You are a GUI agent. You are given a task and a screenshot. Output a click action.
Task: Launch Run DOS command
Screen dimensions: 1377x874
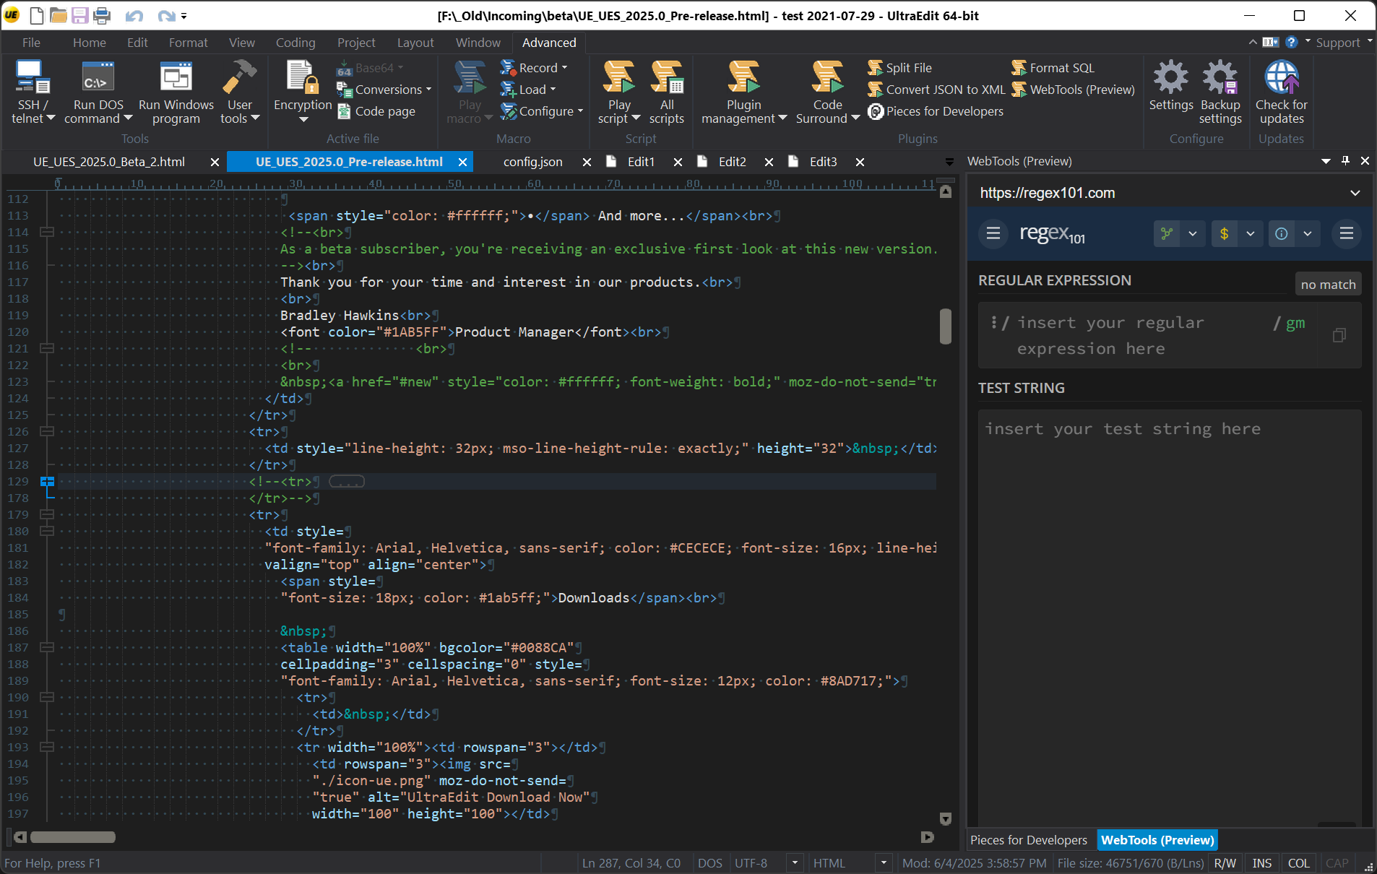pos(98,92)
